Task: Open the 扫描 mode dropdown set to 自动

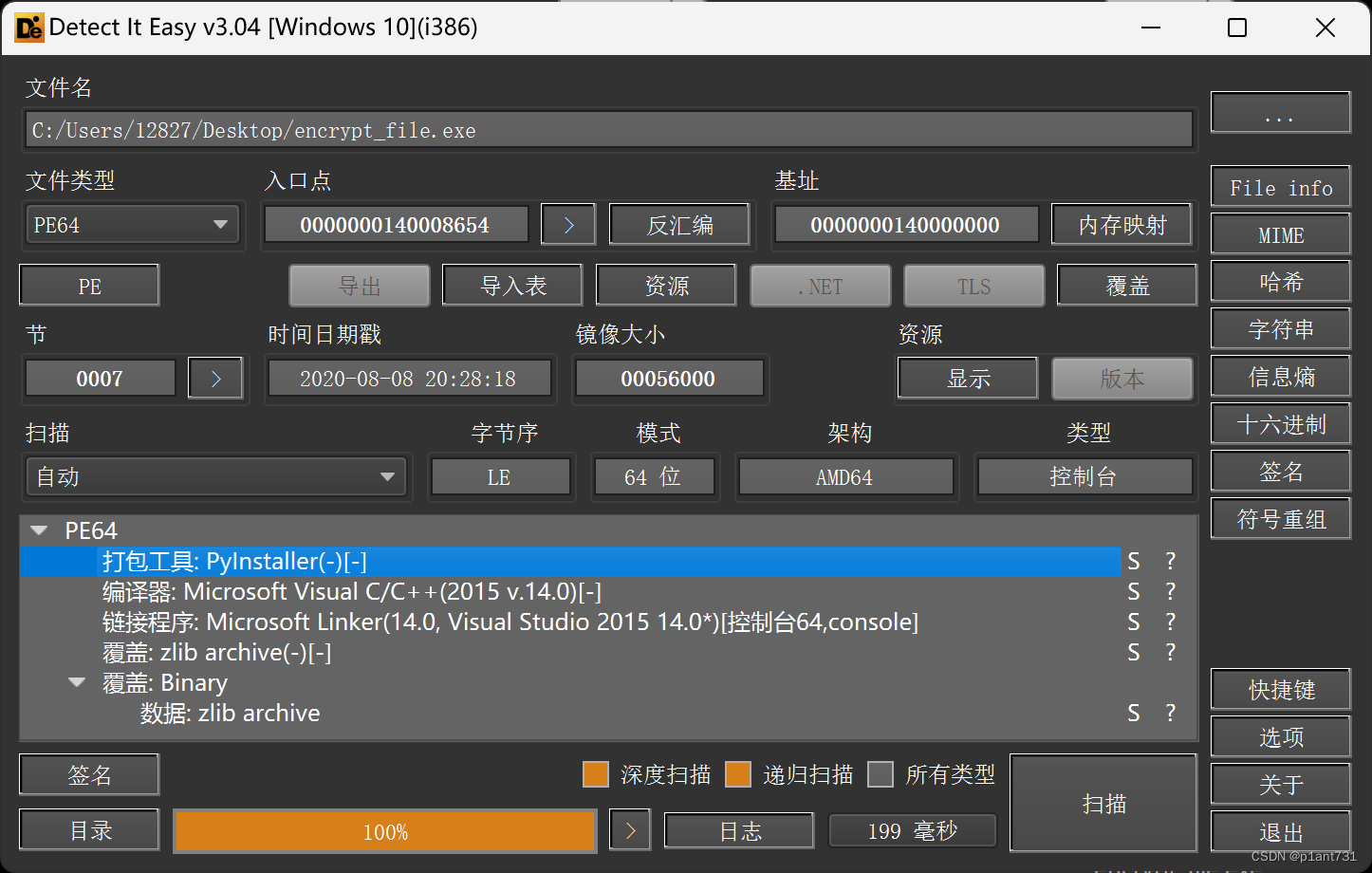Action: [216, 476]
